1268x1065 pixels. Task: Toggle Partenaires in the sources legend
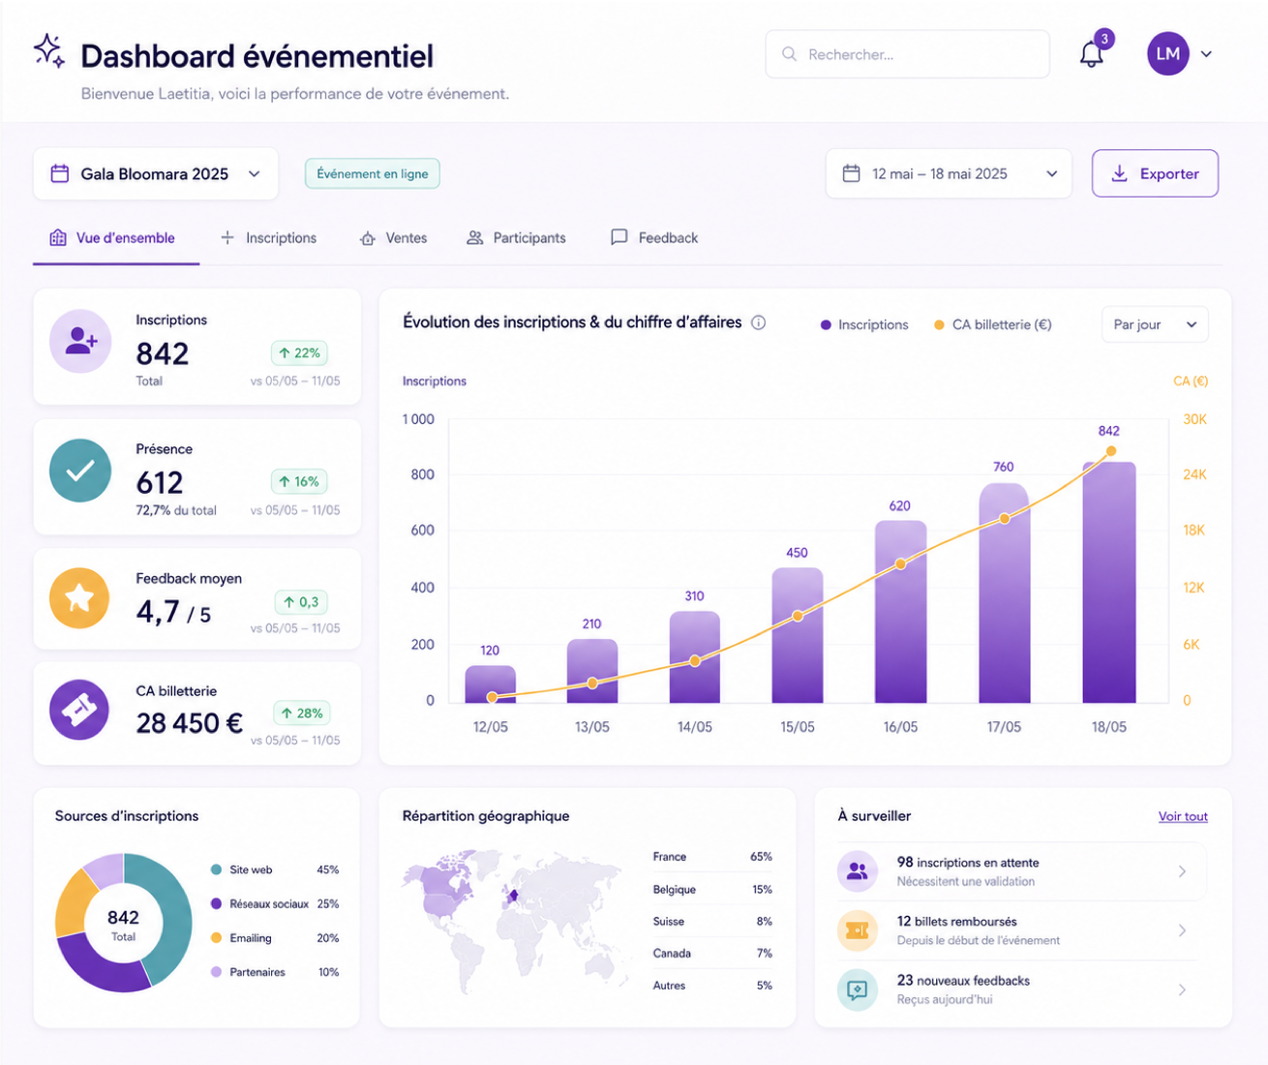click(274, 971)
